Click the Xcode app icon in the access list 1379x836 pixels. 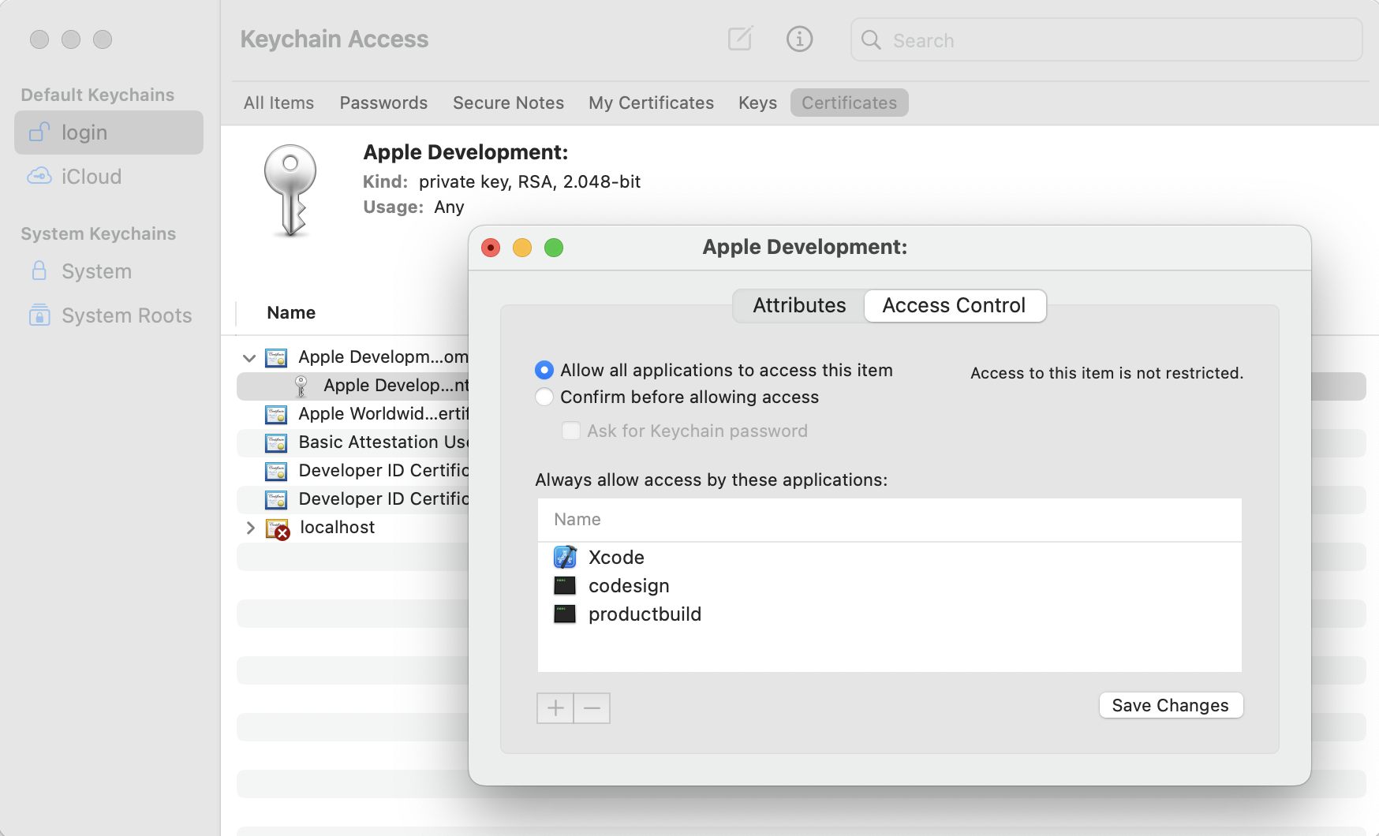[x=564, y=557]
